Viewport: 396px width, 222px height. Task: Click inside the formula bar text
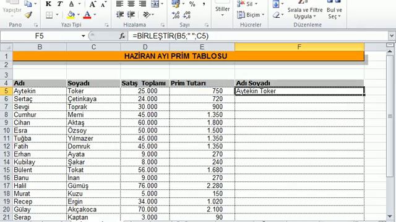click(x=171, y=36)
